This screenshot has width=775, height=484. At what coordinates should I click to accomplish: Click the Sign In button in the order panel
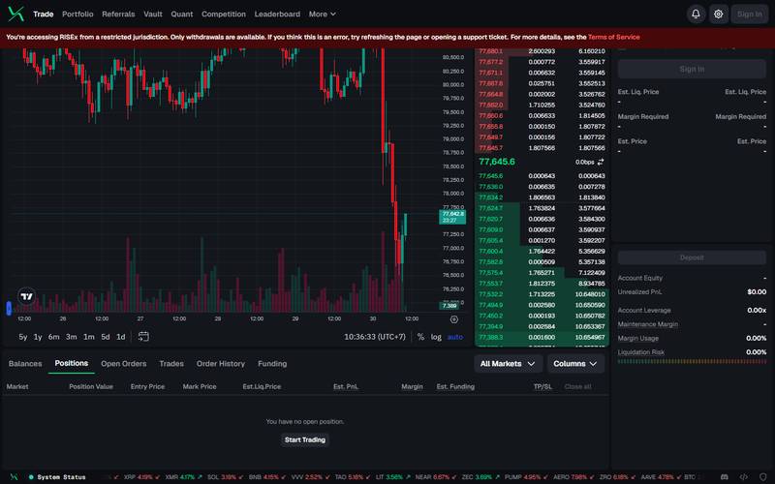click(x=692, y=69)
